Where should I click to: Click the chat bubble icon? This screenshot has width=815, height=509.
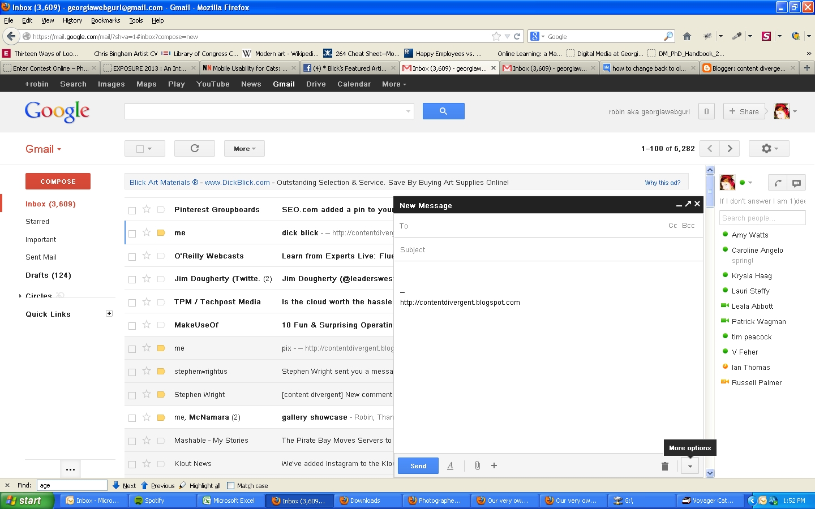click(796, 183)
